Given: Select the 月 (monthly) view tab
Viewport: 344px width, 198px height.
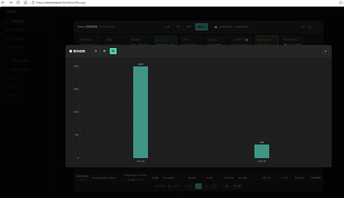Looking at the screenshot, I should pyautogui.click(x=113, y=51).
